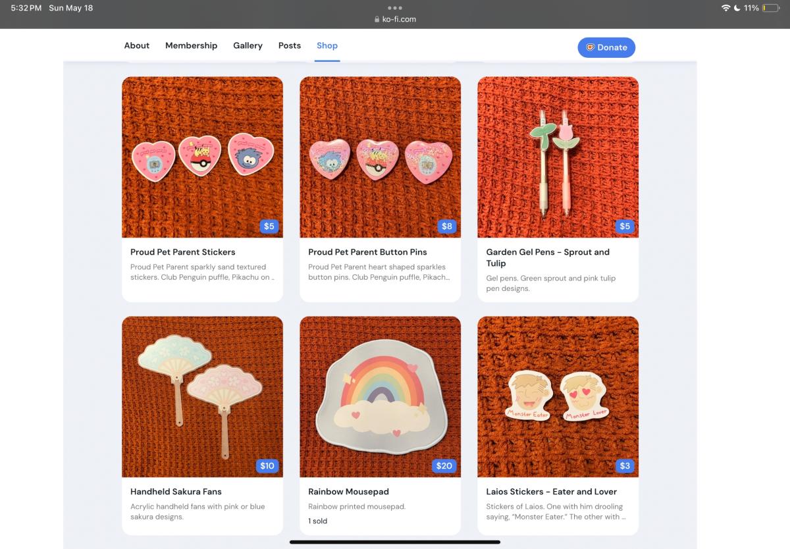This screenshot has height=549, width=790.
Task: Click the $20 price tag on Rainbow Mousepad
Action: point(444,466)
